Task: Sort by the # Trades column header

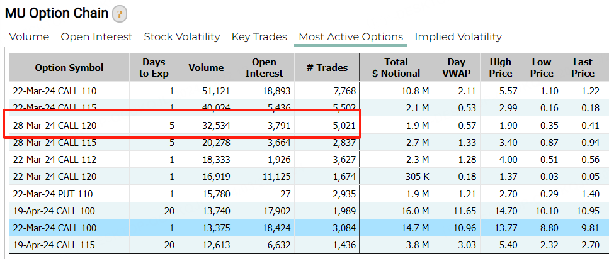Action: [x=327, y=68]
